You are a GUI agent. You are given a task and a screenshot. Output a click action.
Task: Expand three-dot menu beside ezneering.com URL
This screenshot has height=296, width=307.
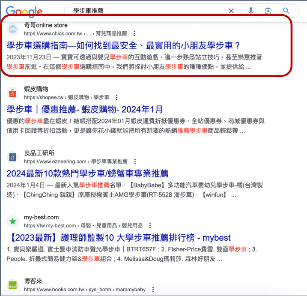135,162
